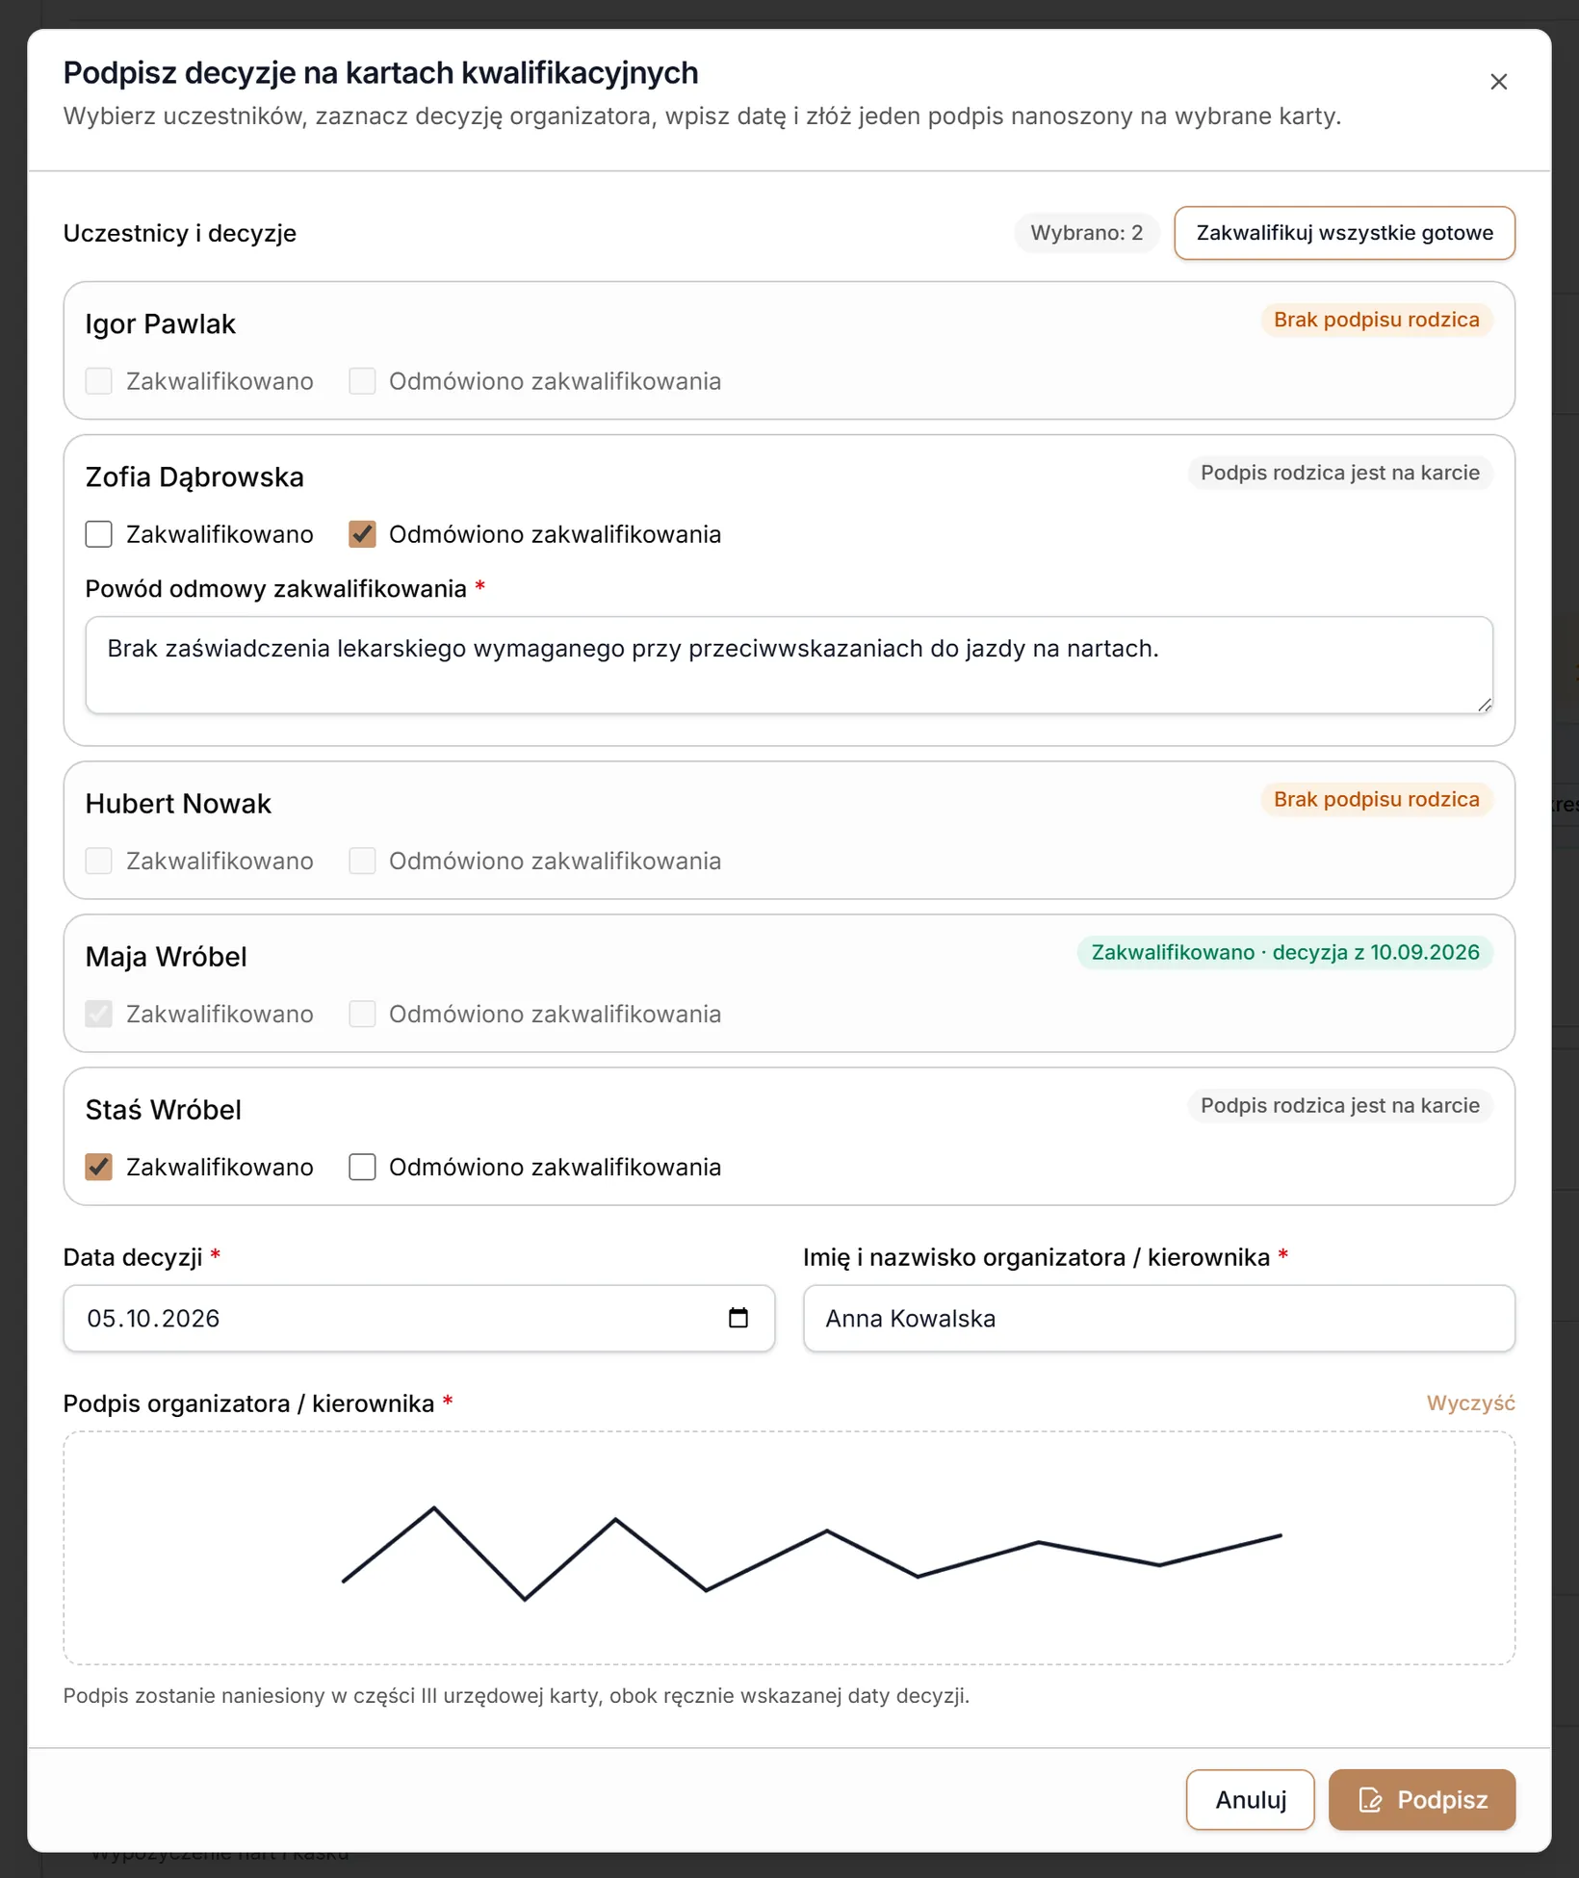Click Zakwalifikuj wszystkie gotowe button
The image size is (1579, 1878).
point(1344,233)
